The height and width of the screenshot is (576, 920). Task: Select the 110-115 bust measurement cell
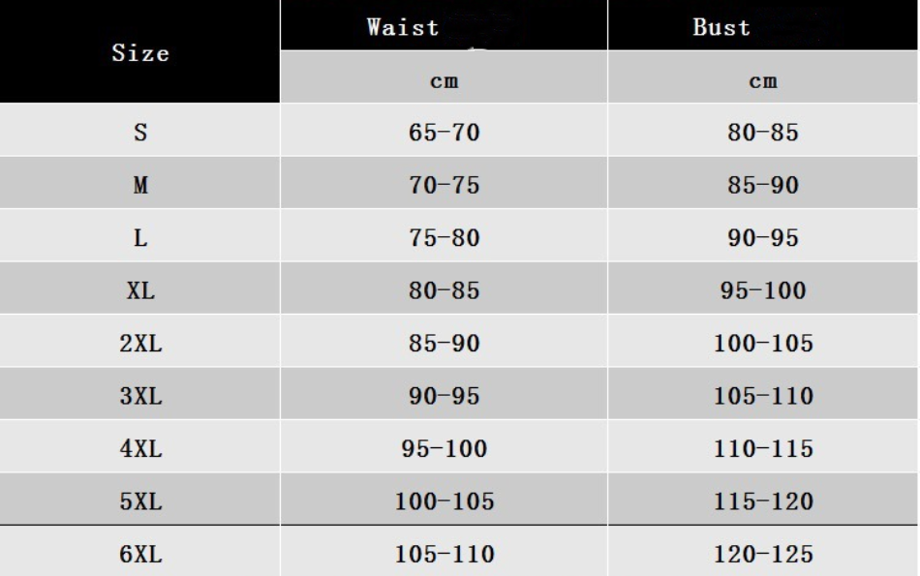[x=763, y=449]
